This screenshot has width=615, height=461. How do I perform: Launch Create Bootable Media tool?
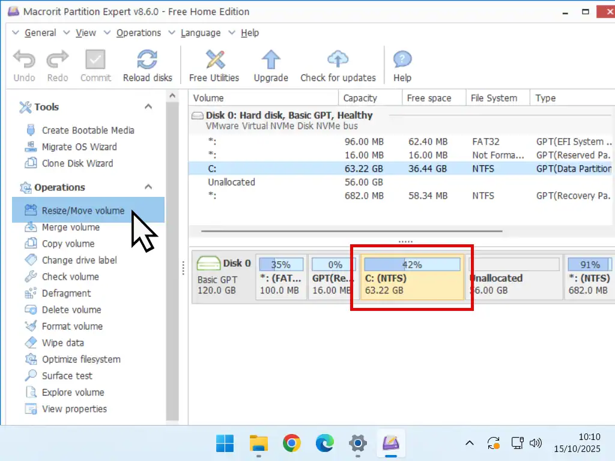point(88,130)
